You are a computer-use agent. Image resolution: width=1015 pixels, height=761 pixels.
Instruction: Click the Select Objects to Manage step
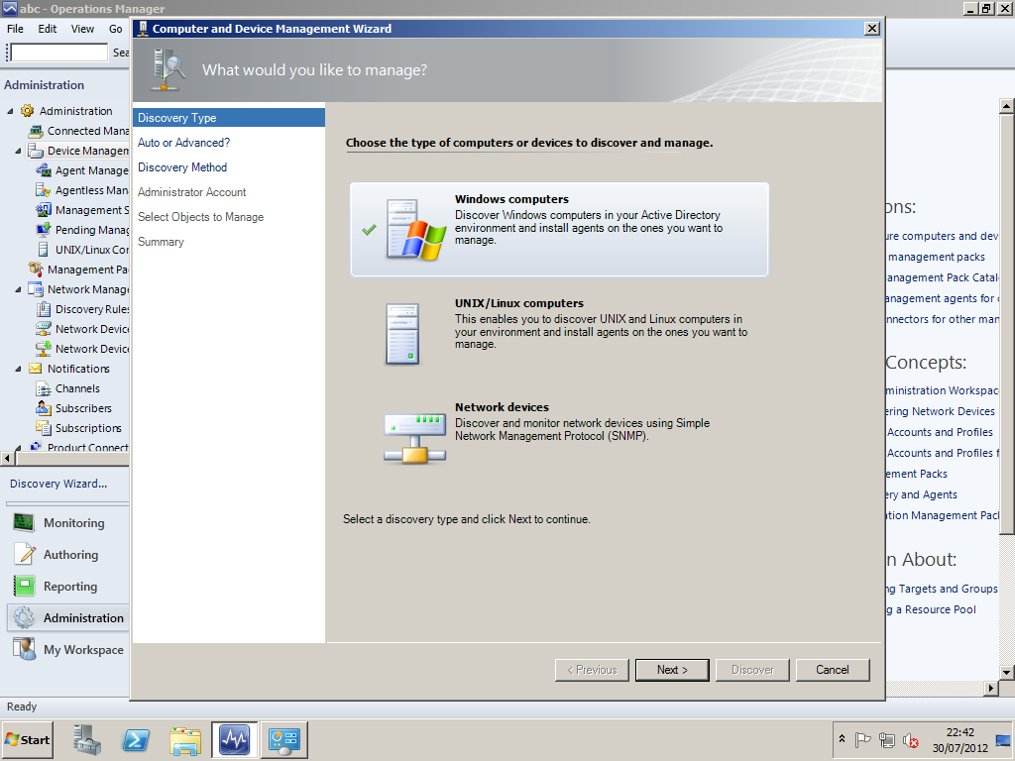point(200,217)
